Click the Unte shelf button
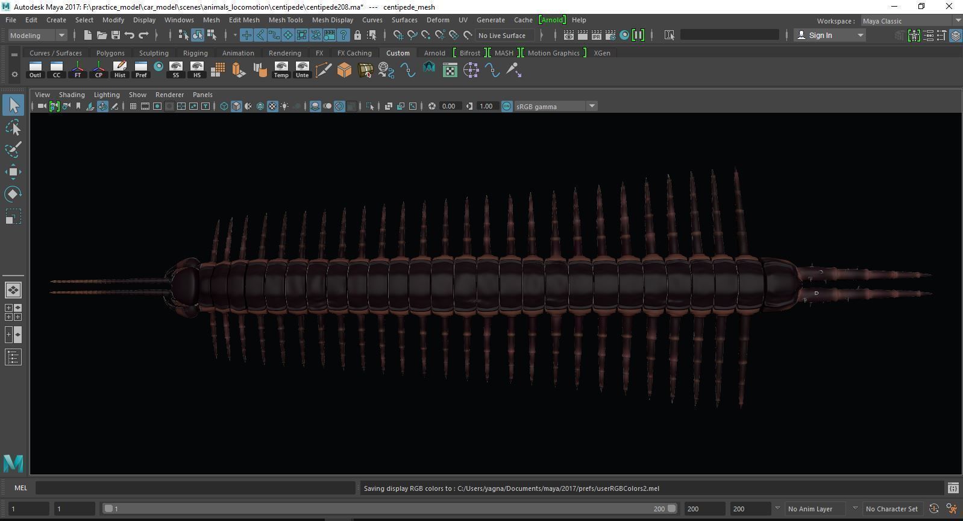 [302, 70]
